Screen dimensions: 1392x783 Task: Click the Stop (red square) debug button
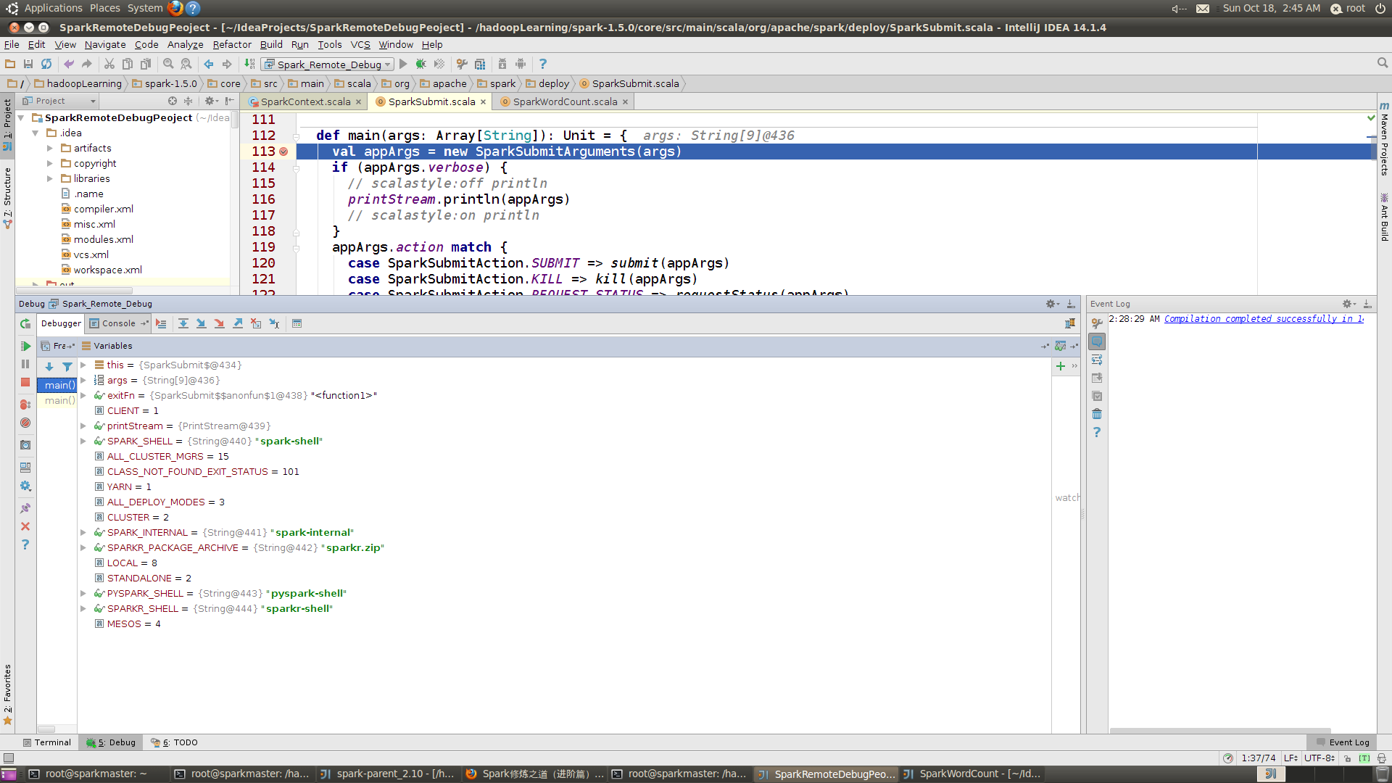click(x=25, y=384)
